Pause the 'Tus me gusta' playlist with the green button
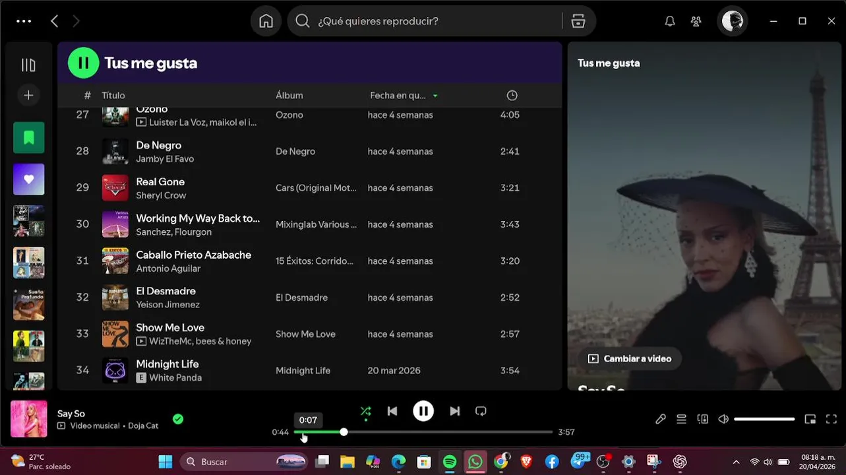The width and height of the screenshot is (846, 475). pyautogui.click(x=83, y=63)
